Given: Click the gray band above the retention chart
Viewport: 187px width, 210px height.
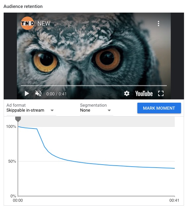Looking at the screenshot, I should 96,122.
